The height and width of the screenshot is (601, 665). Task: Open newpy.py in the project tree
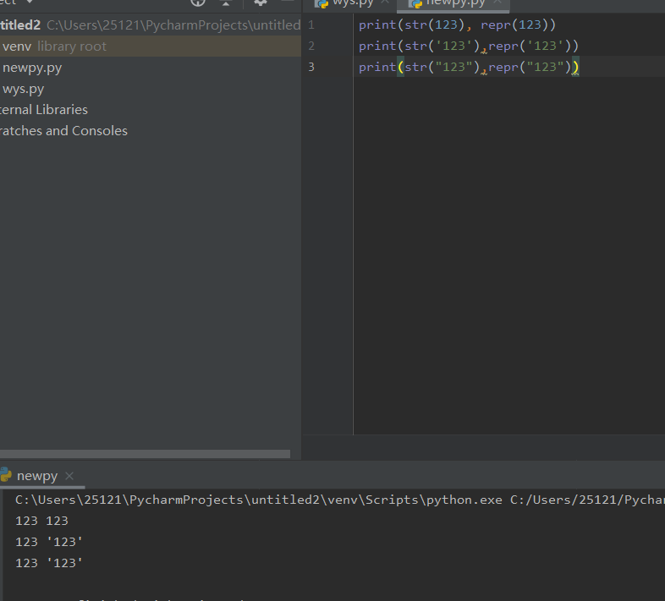click(32, 68)
